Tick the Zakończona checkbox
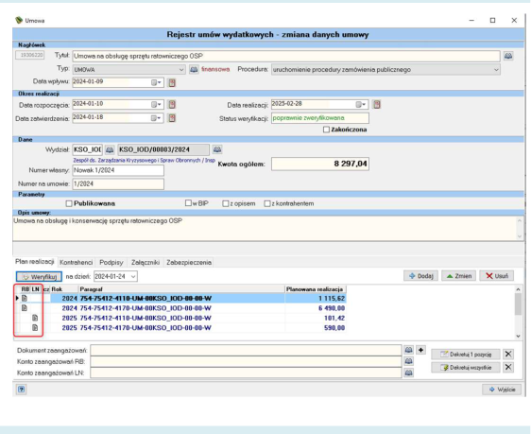 pos(326,130)
